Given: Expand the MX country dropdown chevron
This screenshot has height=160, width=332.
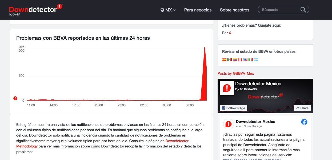Looking at the screenshot, I should pyautogui.click(x=174, y=10).
